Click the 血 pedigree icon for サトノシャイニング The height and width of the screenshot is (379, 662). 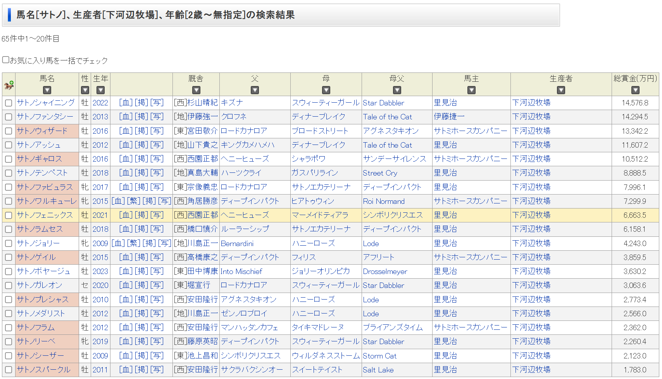[x=126, y=103]
